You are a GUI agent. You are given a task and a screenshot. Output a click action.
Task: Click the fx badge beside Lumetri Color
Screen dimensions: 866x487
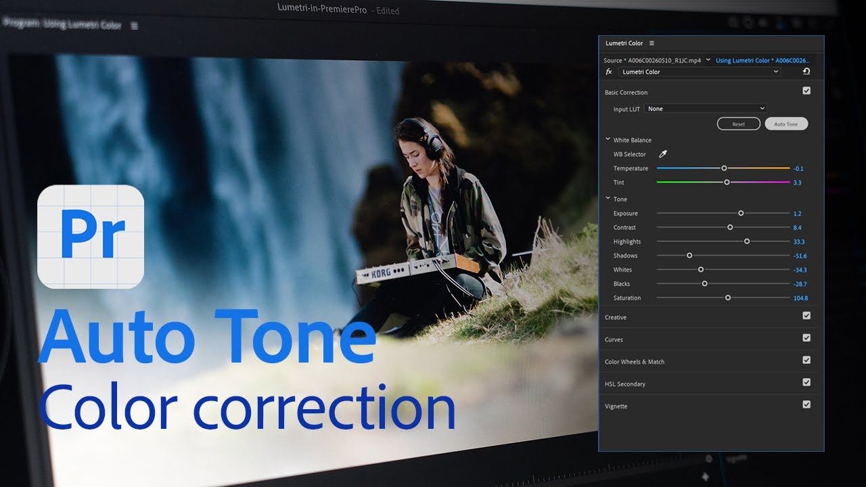(x=609, y=72)
